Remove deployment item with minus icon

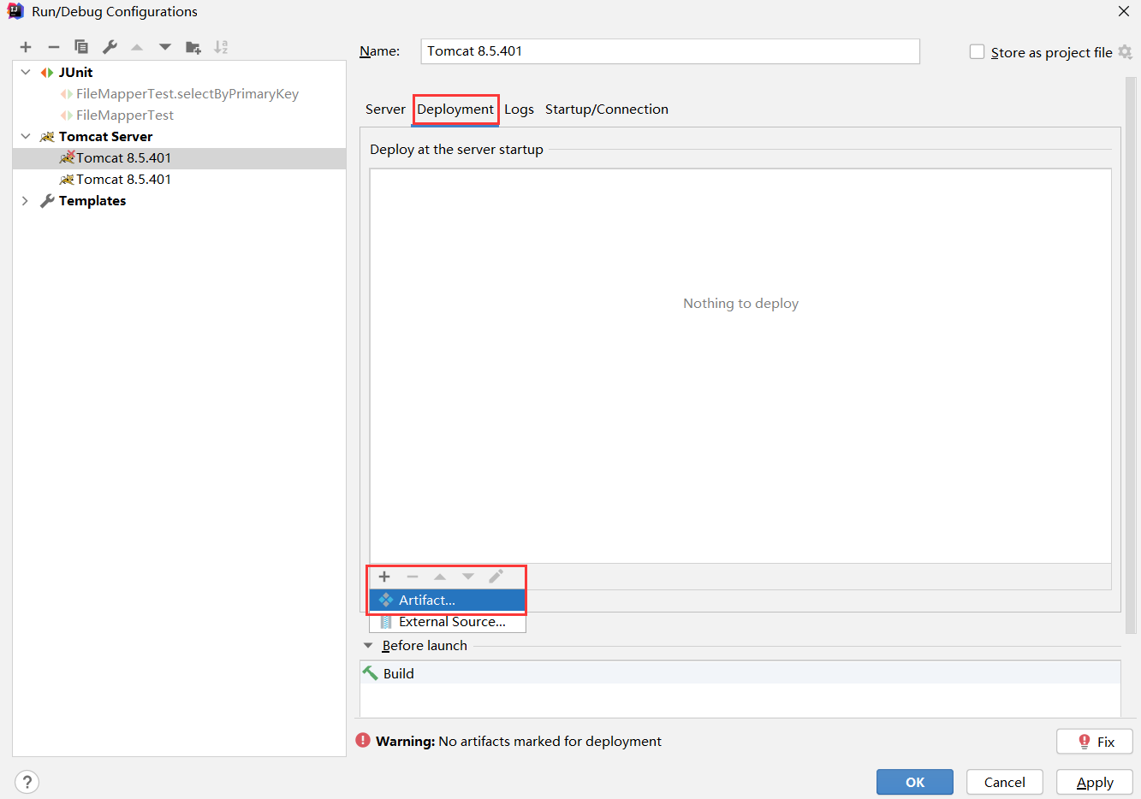413,577
